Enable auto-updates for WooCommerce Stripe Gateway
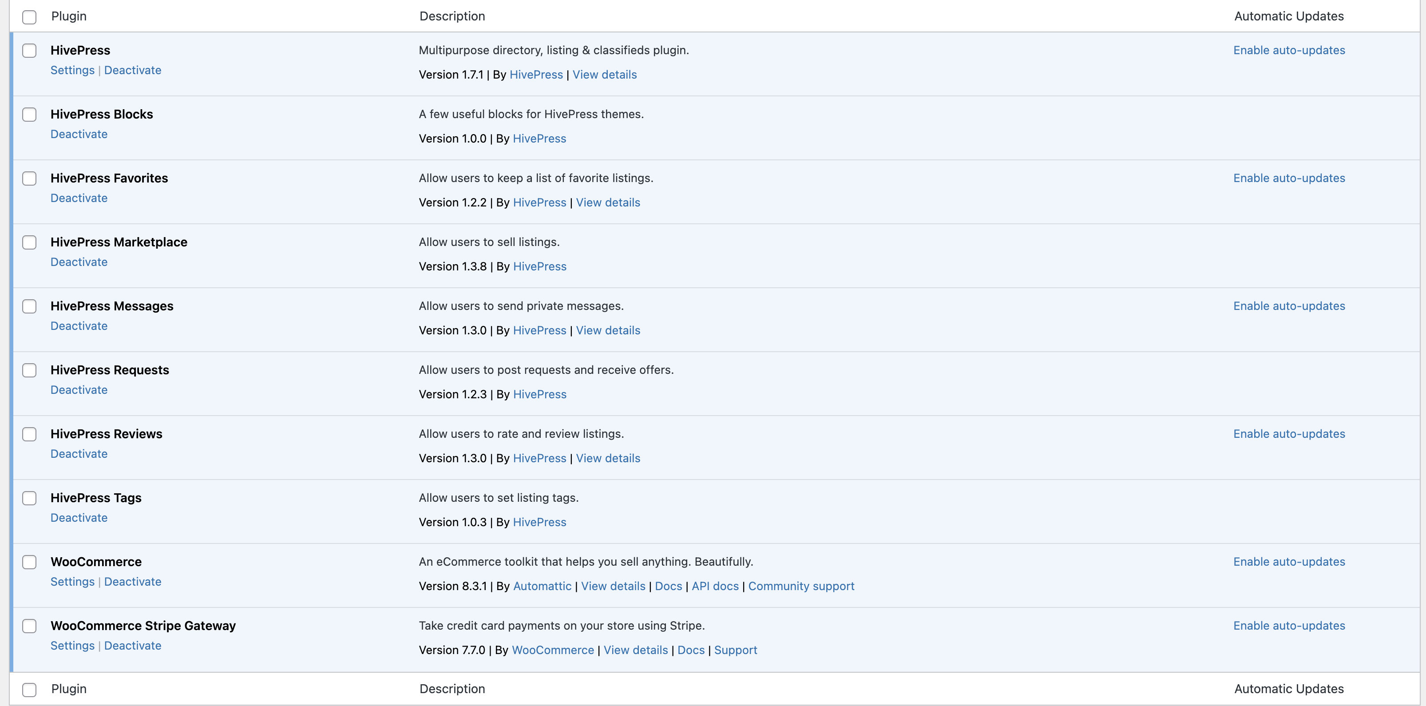 coord(1289,626)
